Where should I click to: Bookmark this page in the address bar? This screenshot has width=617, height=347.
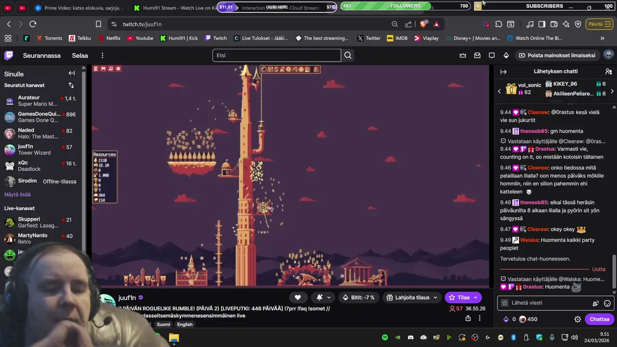click(98, 24)
